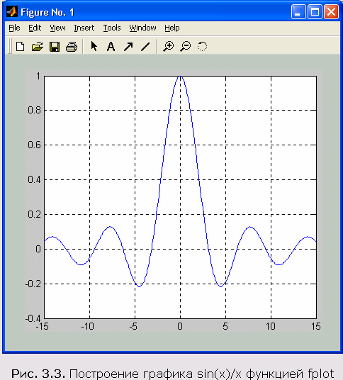Click the x-axis tick label -15
Viewport: 343px width, 380px height.
click(43, 326)
